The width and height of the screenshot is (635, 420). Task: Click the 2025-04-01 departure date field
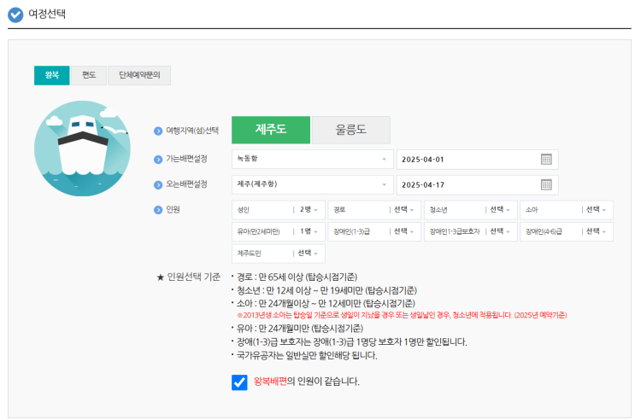coord(477,160)
